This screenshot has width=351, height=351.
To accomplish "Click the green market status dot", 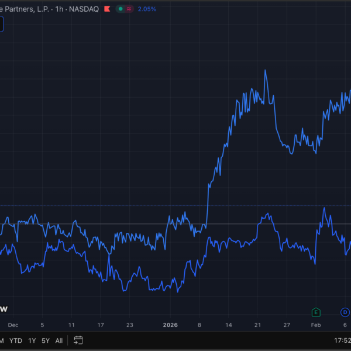I will coord(120,9).
